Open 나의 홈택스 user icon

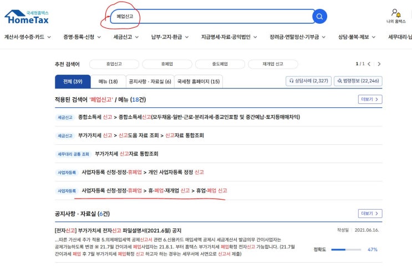[x=396, y=16]
